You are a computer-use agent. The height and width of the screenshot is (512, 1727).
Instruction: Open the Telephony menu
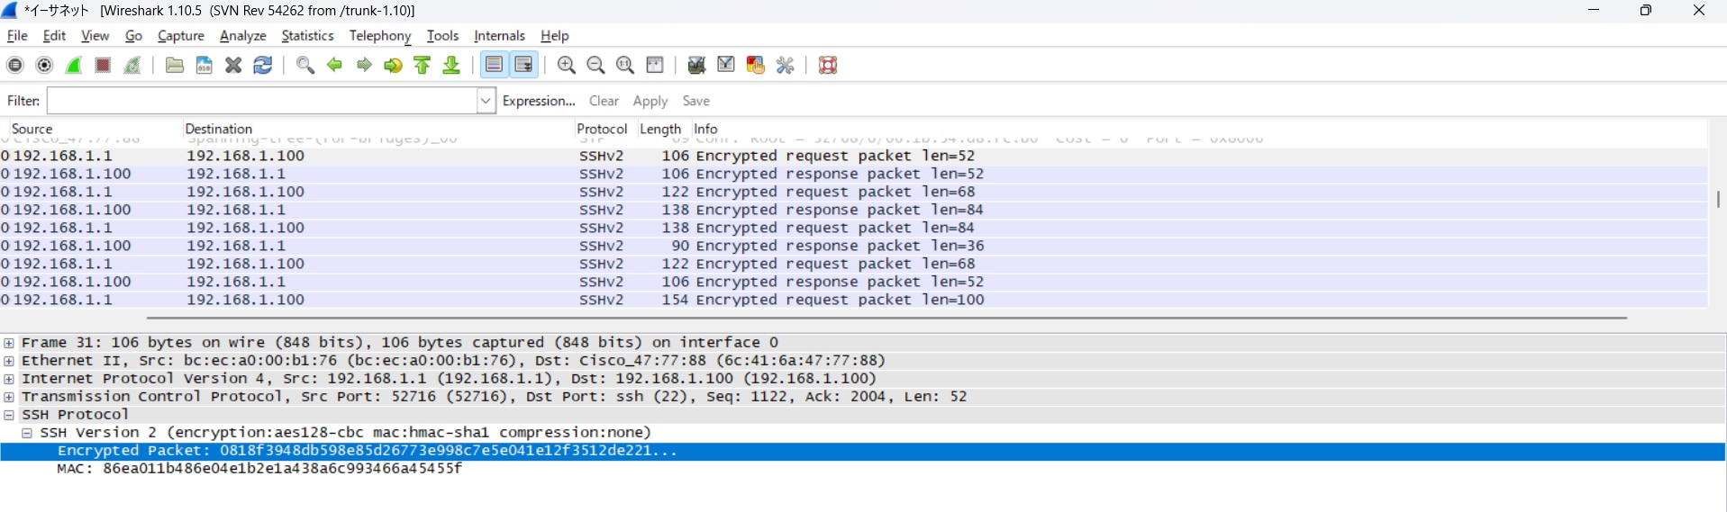(379, 36)
